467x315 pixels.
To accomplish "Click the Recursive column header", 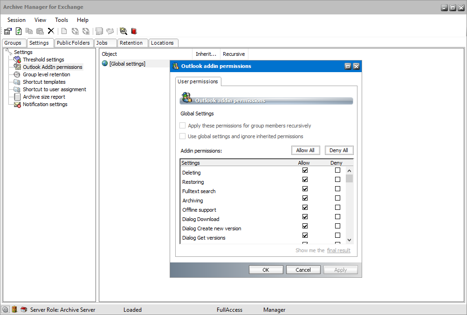I will coord(234,54).
